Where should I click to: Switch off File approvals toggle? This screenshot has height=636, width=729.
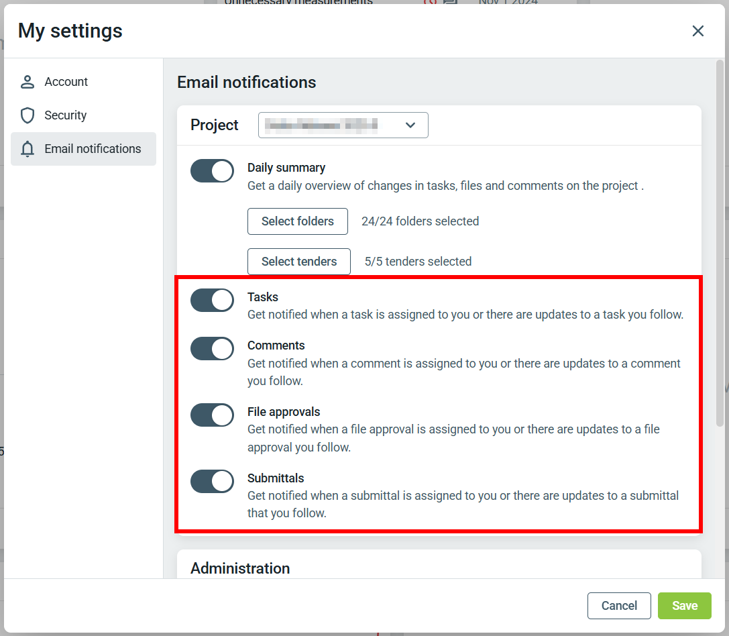pyautogui.click(x=212, y=415)
